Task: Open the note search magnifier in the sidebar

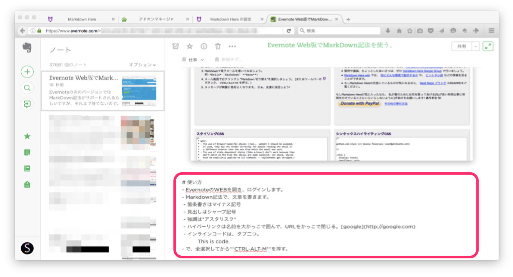Action: tap(27, 88)
